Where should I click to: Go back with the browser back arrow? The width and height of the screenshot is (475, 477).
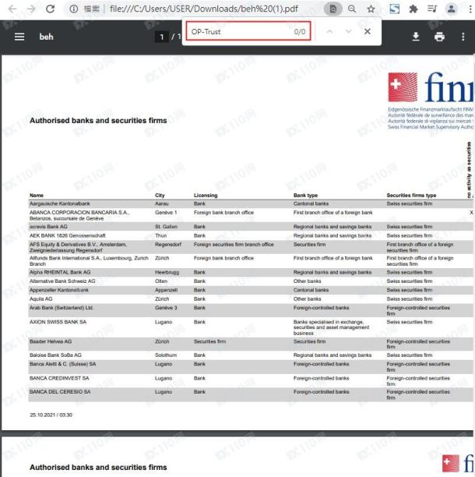click(x=12, y=9)
